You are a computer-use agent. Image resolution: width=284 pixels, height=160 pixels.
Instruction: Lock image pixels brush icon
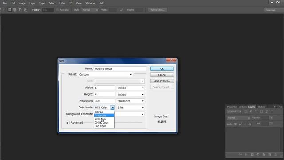[x=240, y=124]
